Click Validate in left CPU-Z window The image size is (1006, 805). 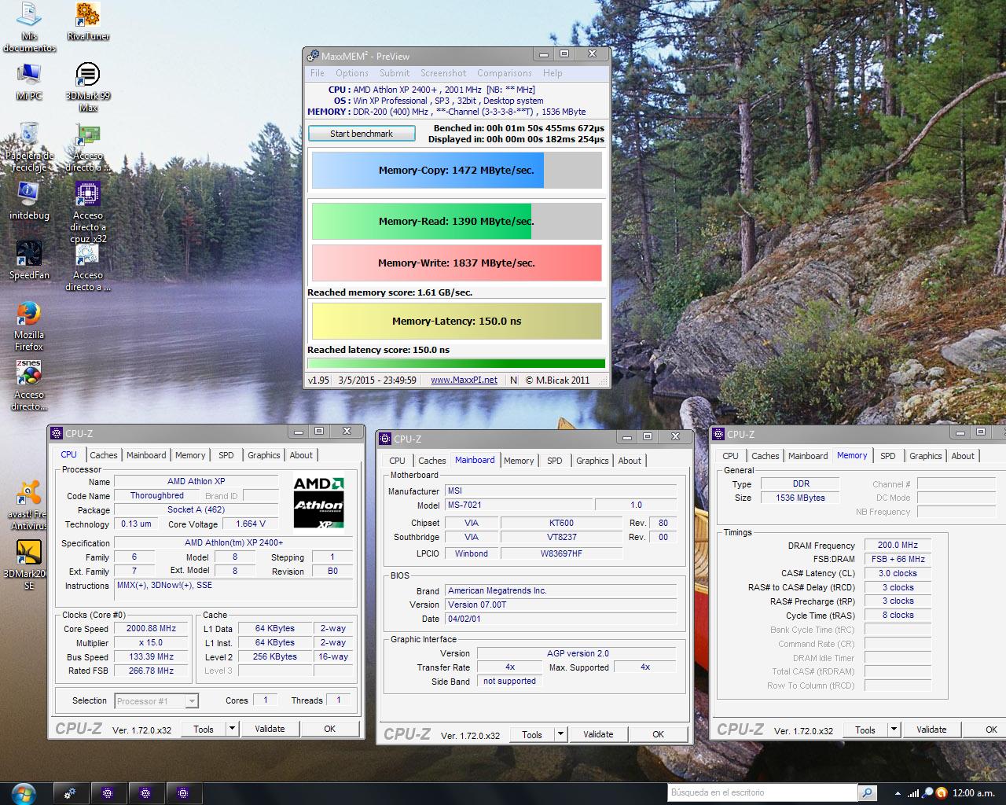270,729
